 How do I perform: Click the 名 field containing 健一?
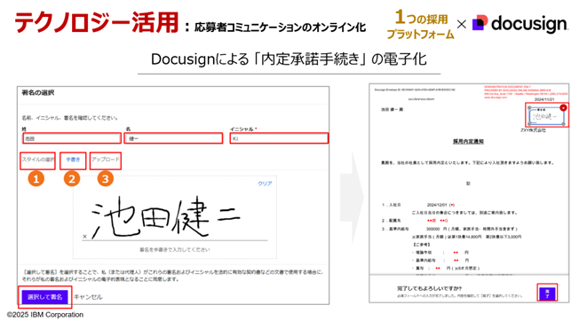[x=173, y=138]
